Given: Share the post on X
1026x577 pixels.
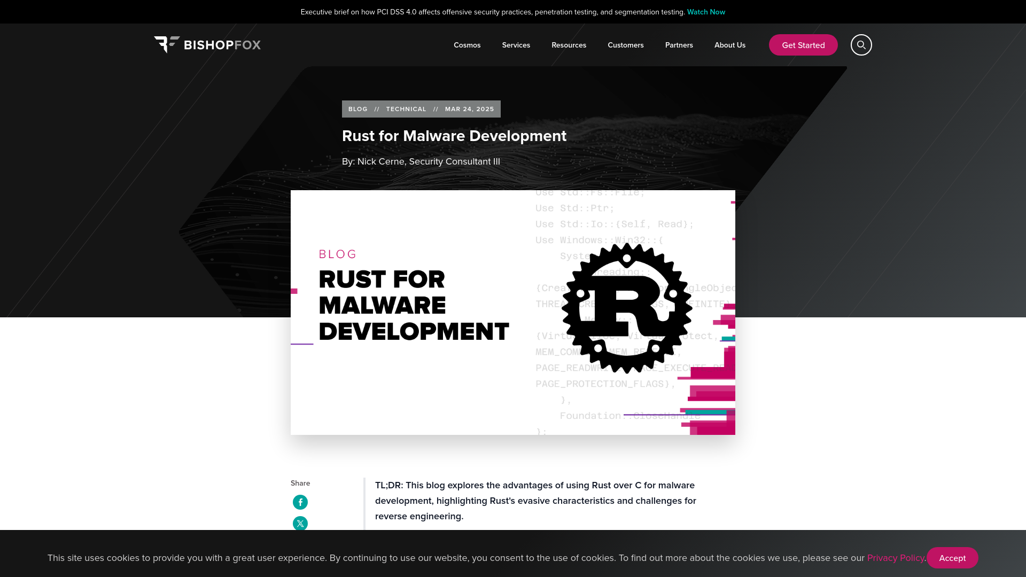Looking at the screenshot, I should 300,524.
